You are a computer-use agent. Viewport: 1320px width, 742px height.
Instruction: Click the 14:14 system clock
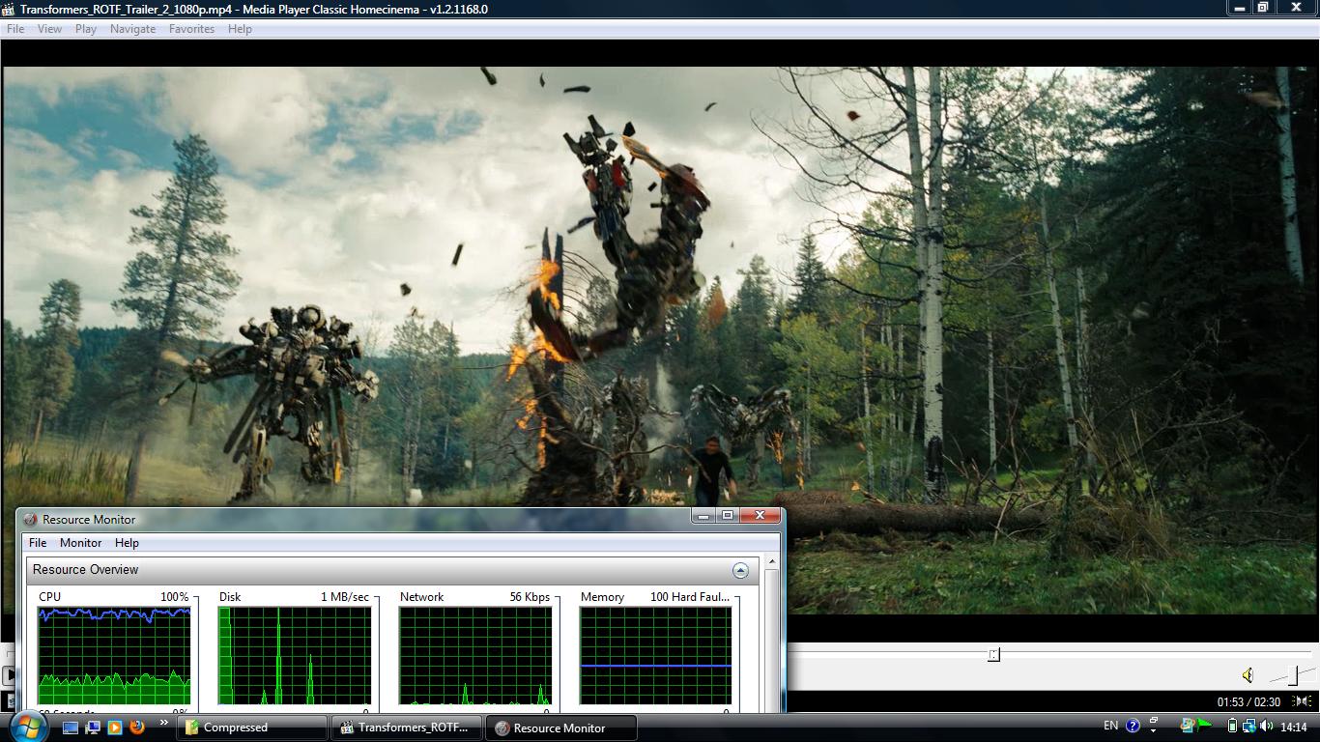[1293, 727]
